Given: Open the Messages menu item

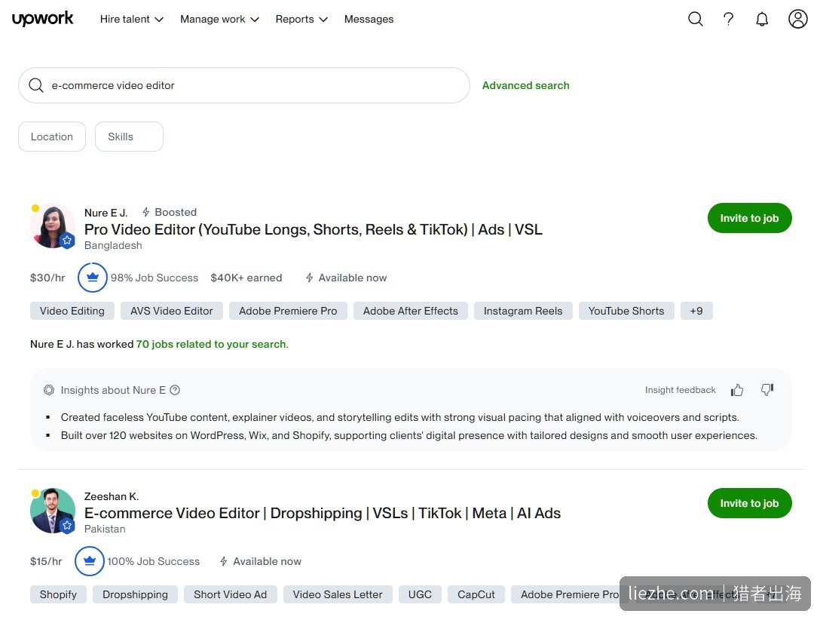Looking at the screenshot, I should click(369, 20).
